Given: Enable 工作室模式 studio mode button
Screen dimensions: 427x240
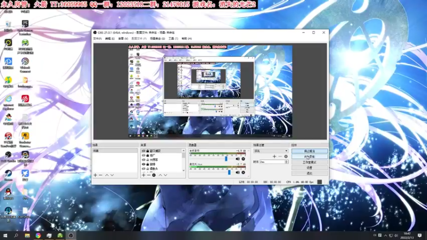Looking at the screenshot, I should point(310,162).
